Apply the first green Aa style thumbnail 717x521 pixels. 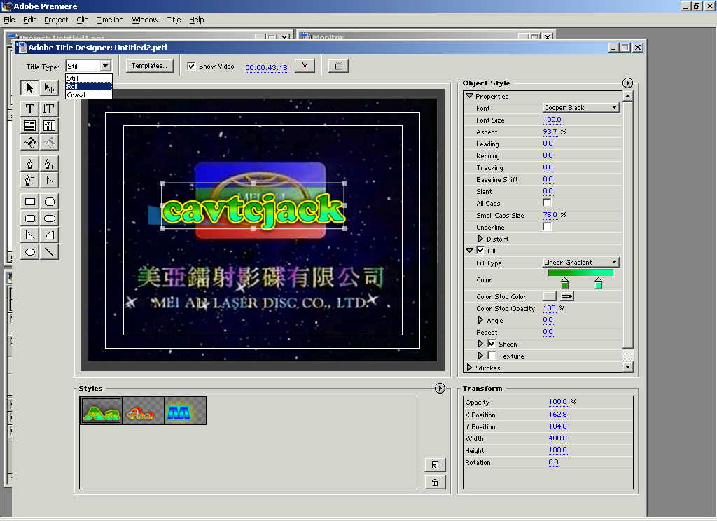[101, 411]
